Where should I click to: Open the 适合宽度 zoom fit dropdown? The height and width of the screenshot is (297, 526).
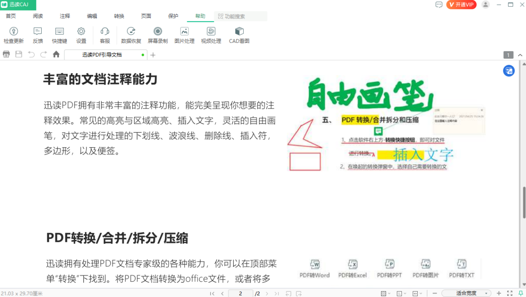[x=467, y=293]
